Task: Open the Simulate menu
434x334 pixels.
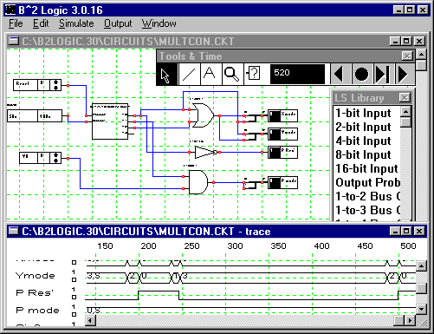Action: (x=76, y=23)
